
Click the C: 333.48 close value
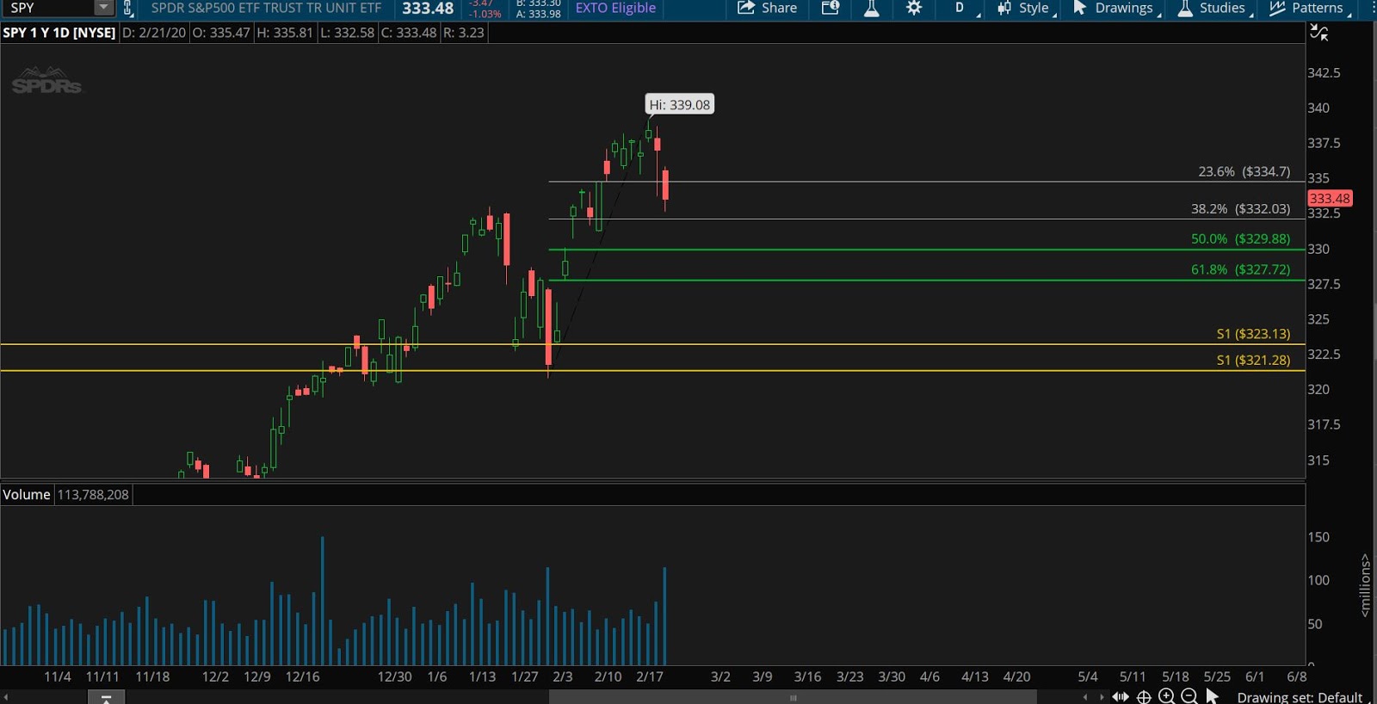coord(409,33)
